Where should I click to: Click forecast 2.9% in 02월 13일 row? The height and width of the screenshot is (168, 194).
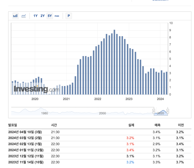(x=156, y=144)
